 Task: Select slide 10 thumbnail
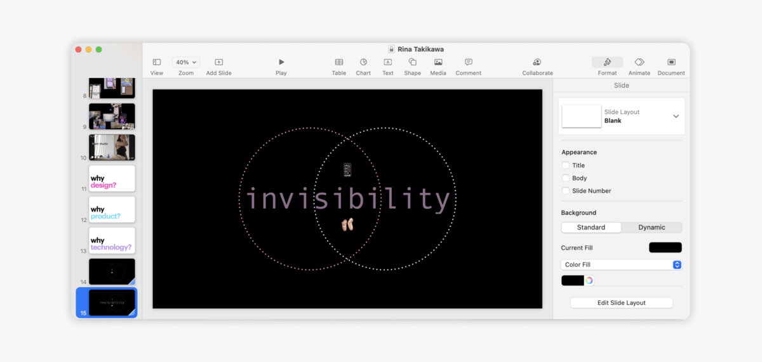click(112, 147)
